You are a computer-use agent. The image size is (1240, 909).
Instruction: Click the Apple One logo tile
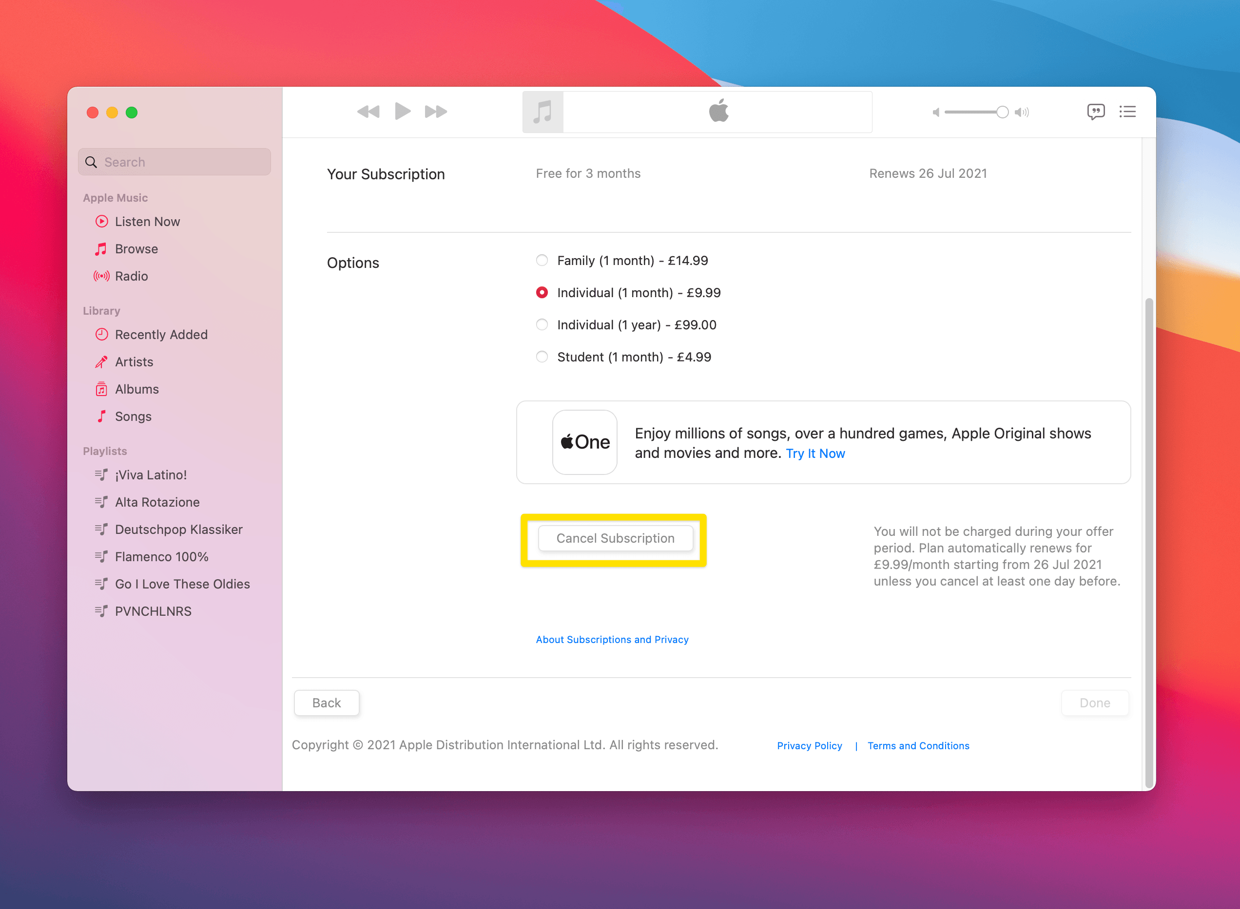[585, 442]
